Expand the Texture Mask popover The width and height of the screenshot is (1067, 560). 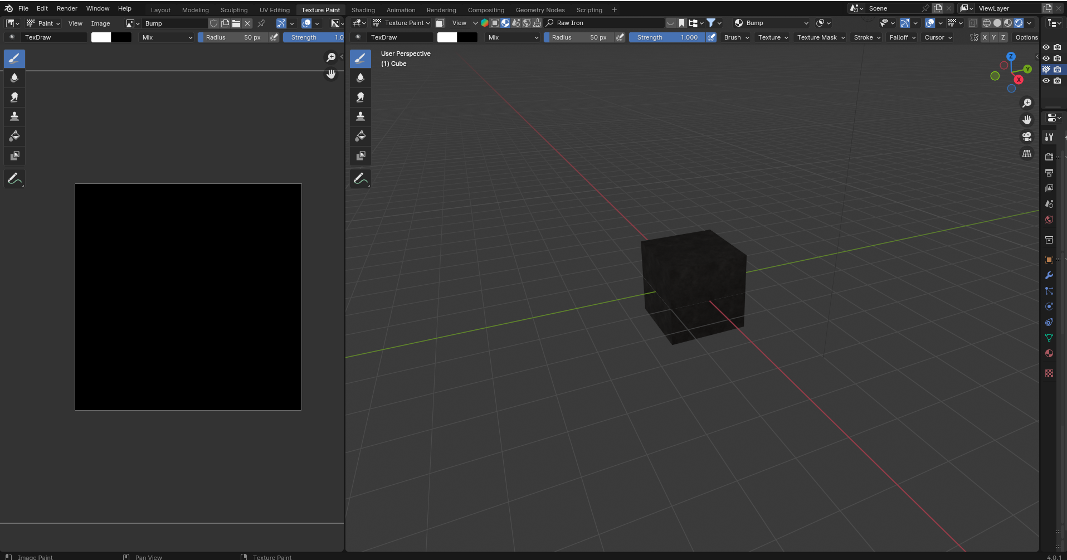pos(821,37)
